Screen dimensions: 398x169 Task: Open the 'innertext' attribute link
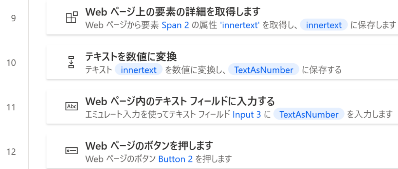241,25
